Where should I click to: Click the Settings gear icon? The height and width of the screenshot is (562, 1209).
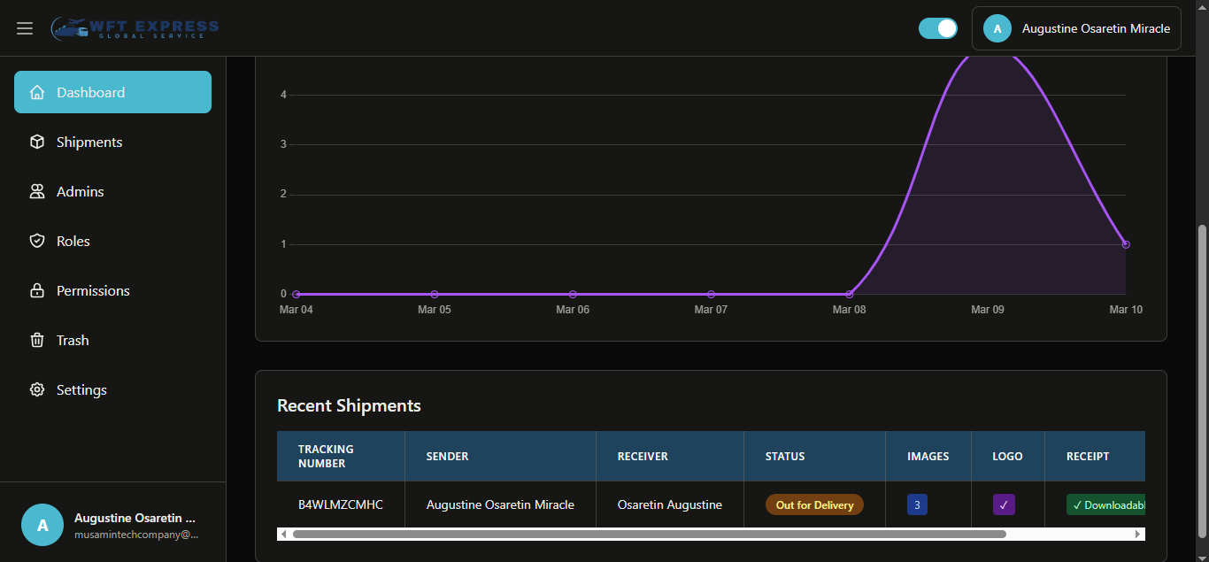coord(37,389)
